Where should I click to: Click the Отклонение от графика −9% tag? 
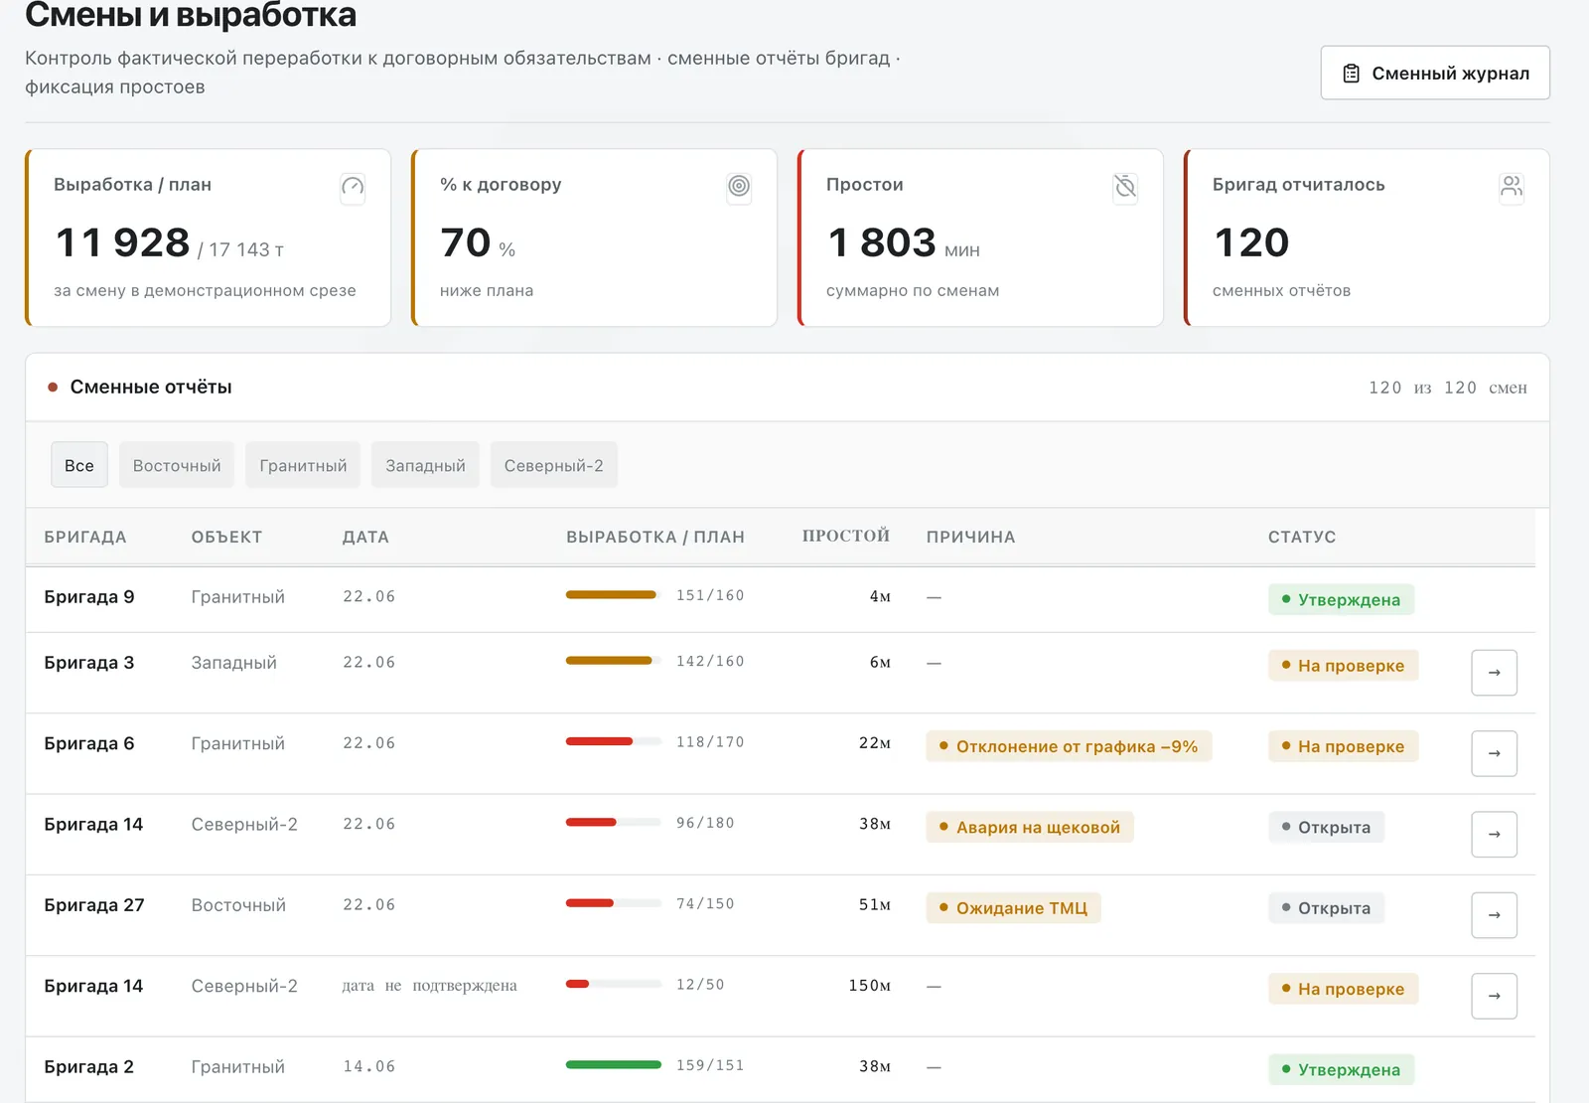(x=1069, y=746)
